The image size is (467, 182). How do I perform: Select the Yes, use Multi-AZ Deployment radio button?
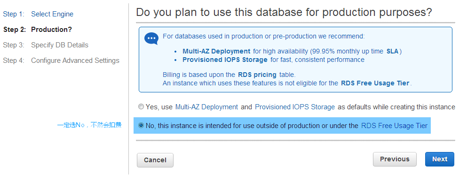pos(141,106)
